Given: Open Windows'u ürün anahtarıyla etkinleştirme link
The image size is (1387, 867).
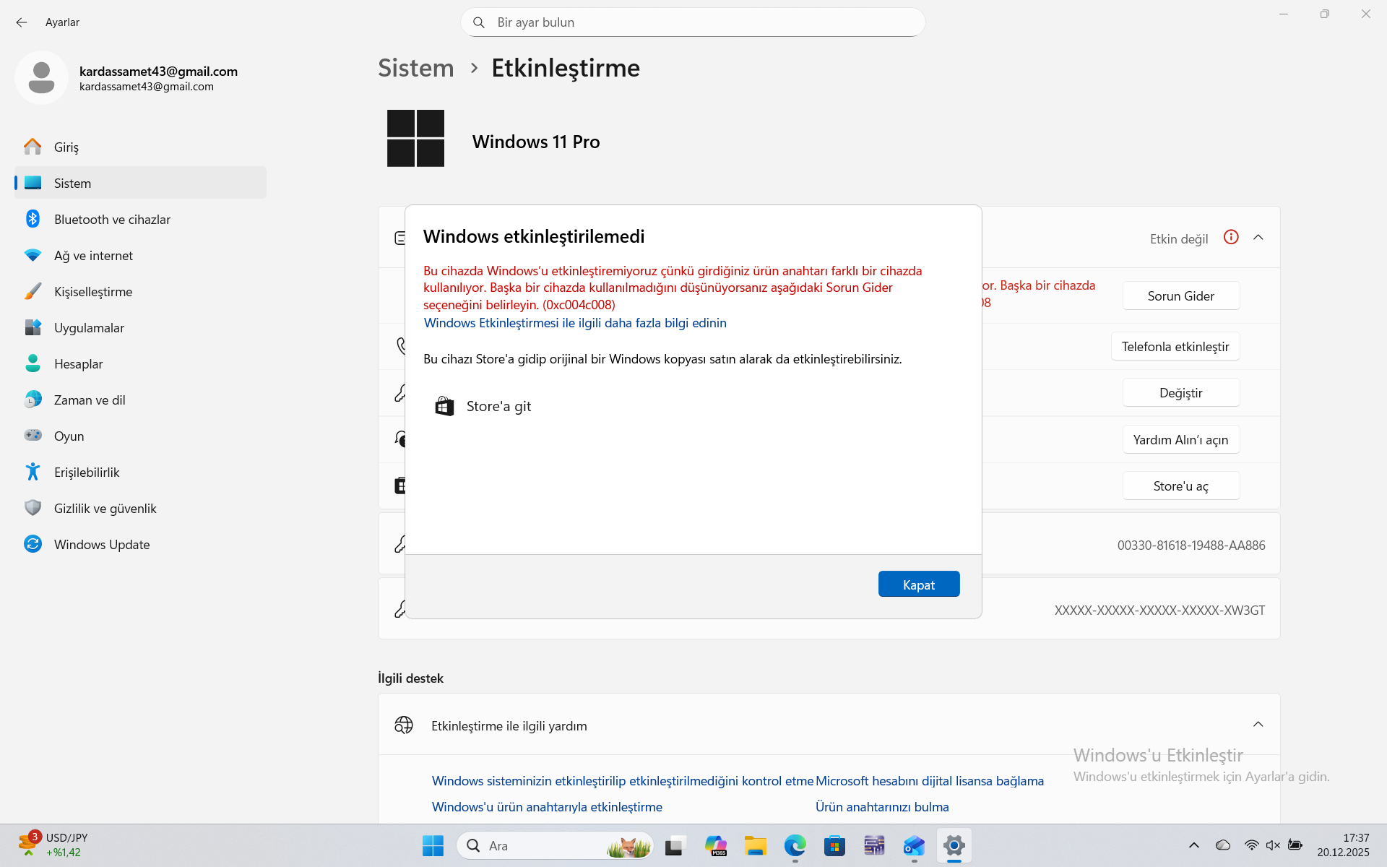Looking at the screenshot, I should pyautogui.click(x=547, y=806).
